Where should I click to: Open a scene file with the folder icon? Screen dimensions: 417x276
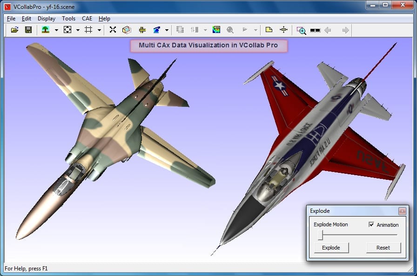pos(14,30)
